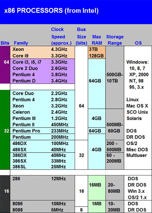Click the 'x86 PROCESSORS (from Intel)' title
The width and height of the screenshot is (152, 213).
click(51, 11)
